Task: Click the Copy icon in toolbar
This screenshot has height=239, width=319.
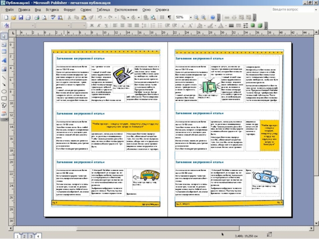Action: (76, 18)
